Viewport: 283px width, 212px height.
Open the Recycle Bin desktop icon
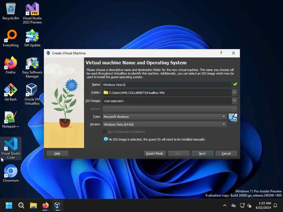(11, 11)
